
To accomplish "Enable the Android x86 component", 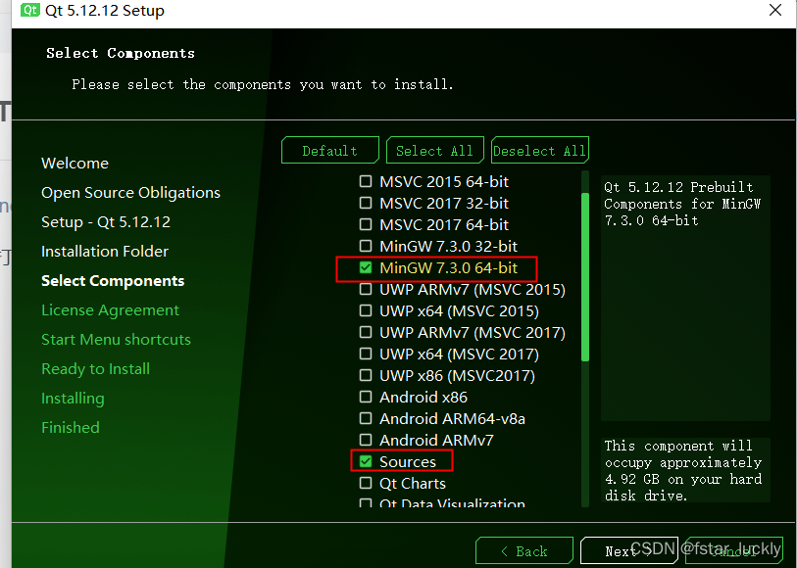I will click(366, 397).
